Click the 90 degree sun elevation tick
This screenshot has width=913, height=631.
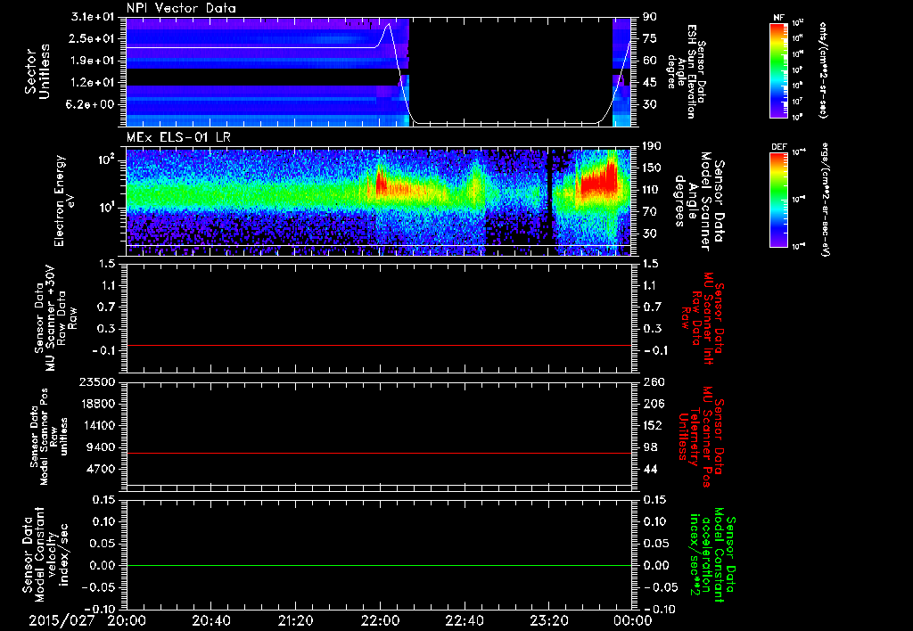click(650, 17)
